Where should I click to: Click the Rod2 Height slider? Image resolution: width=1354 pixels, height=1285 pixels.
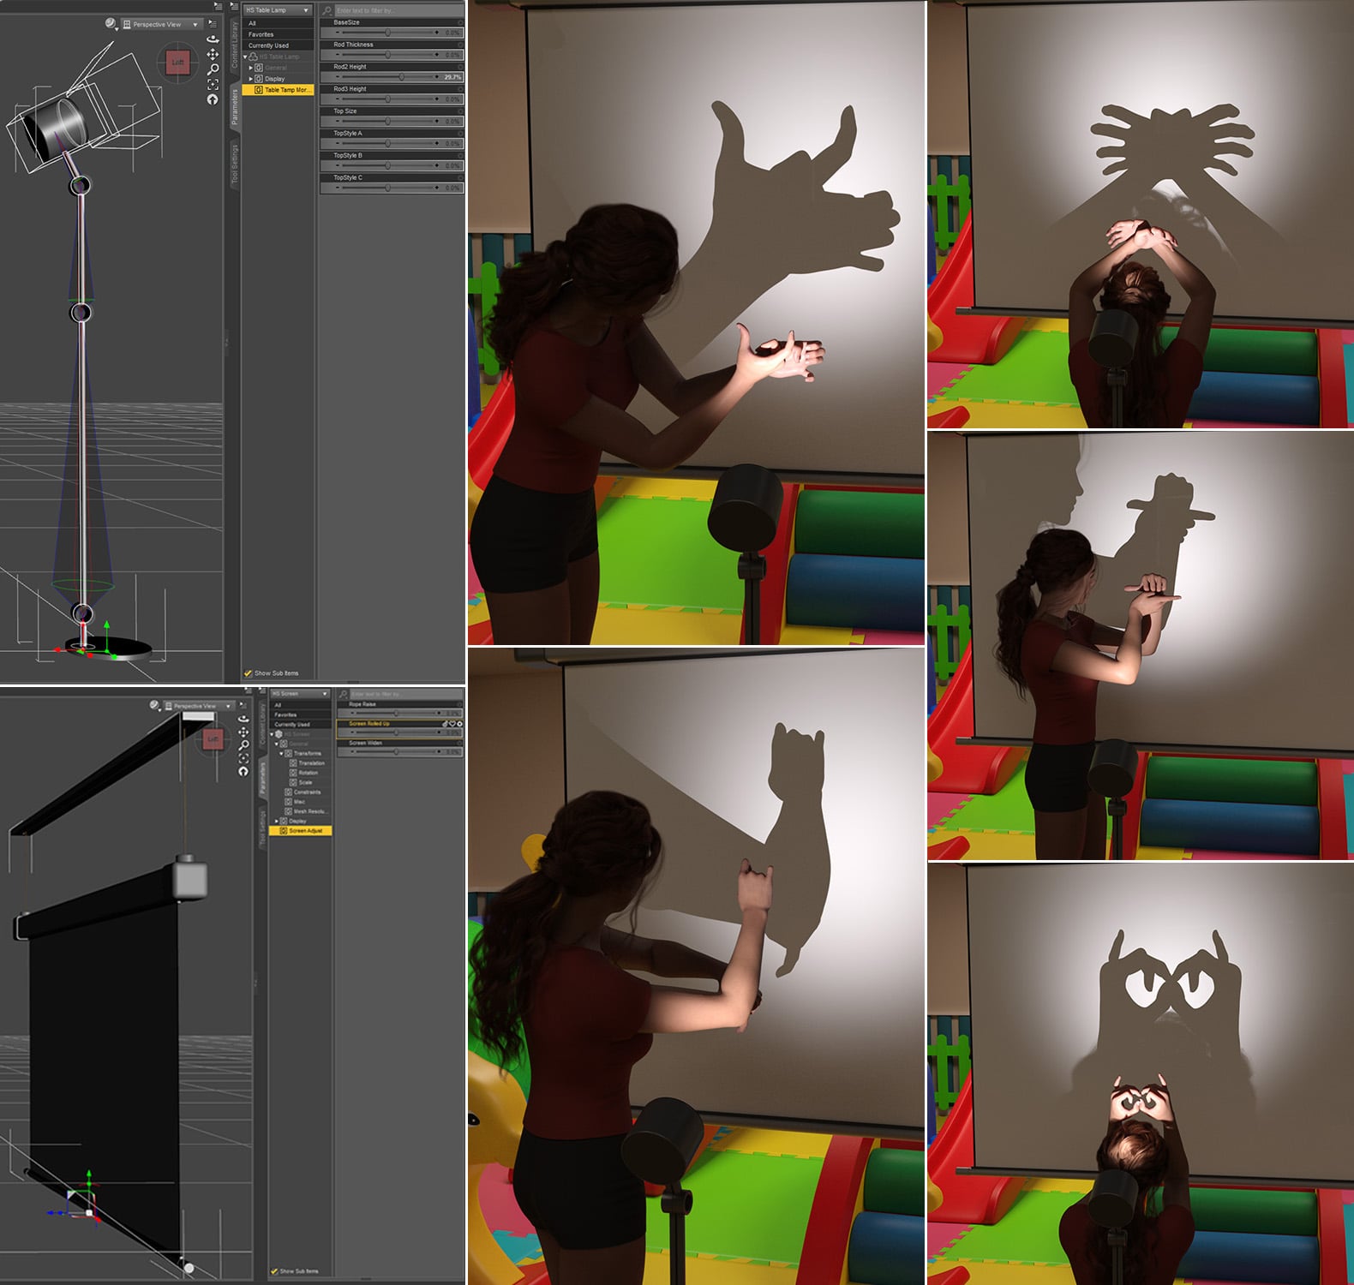tap(386, 77)
